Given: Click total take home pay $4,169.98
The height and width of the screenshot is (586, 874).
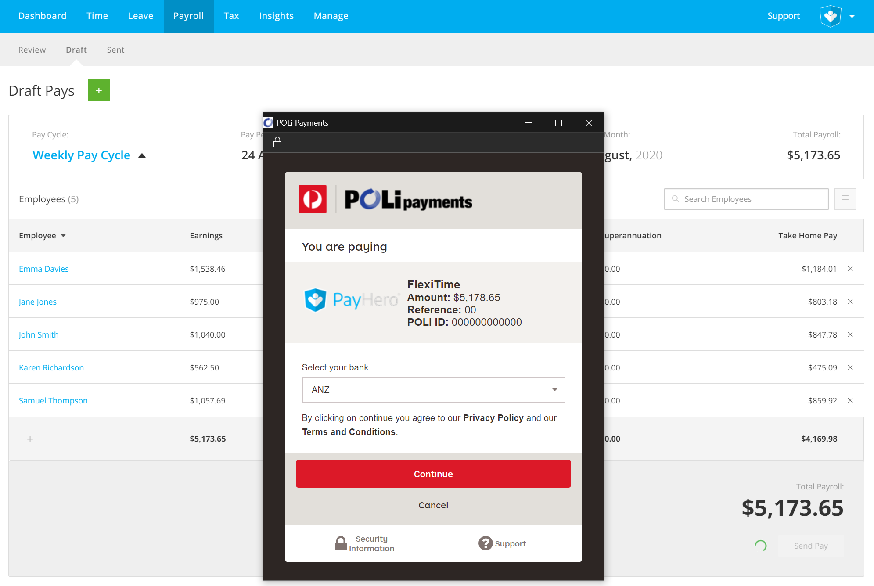Looking at the screenshot, I should [x=819, y=439].
